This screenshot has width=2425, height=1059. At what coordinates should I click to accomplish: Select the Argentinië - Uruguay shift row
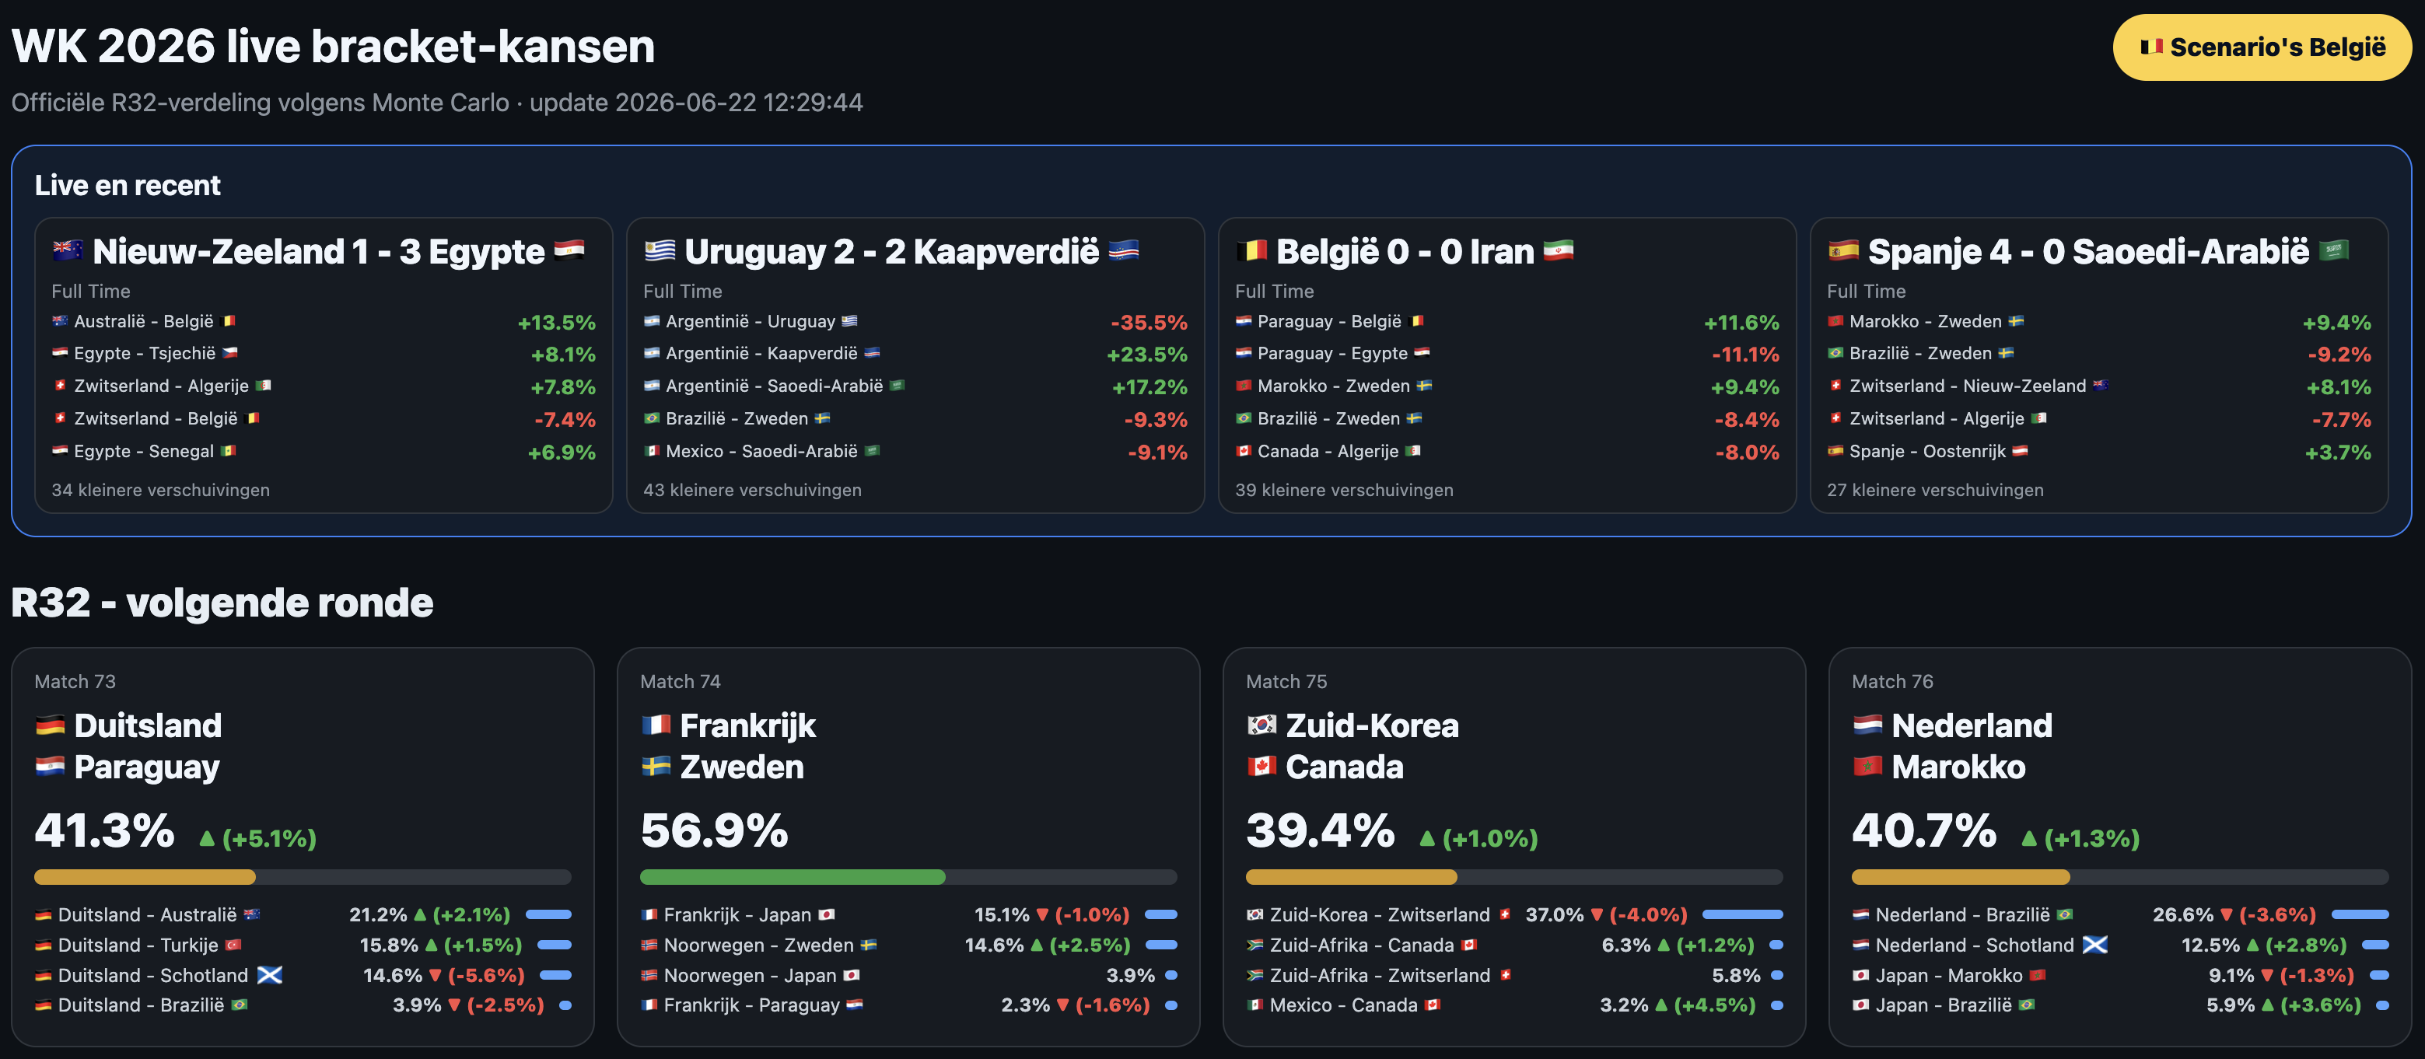[915, 322]
